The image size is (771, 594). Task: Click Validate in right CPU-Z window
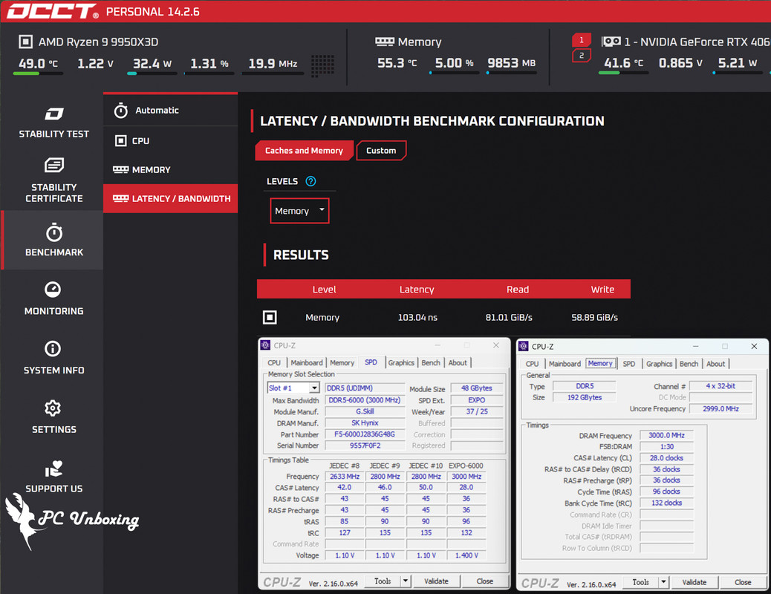694,581
